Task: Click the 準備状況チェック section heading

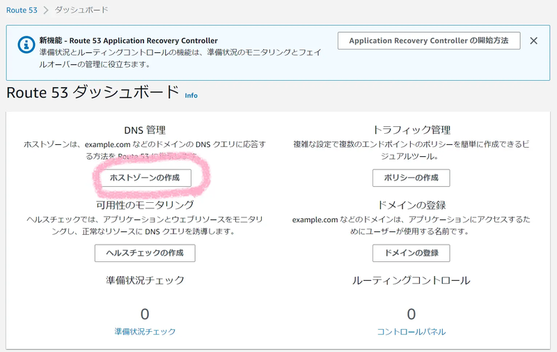Action: (x=145, y=280)
